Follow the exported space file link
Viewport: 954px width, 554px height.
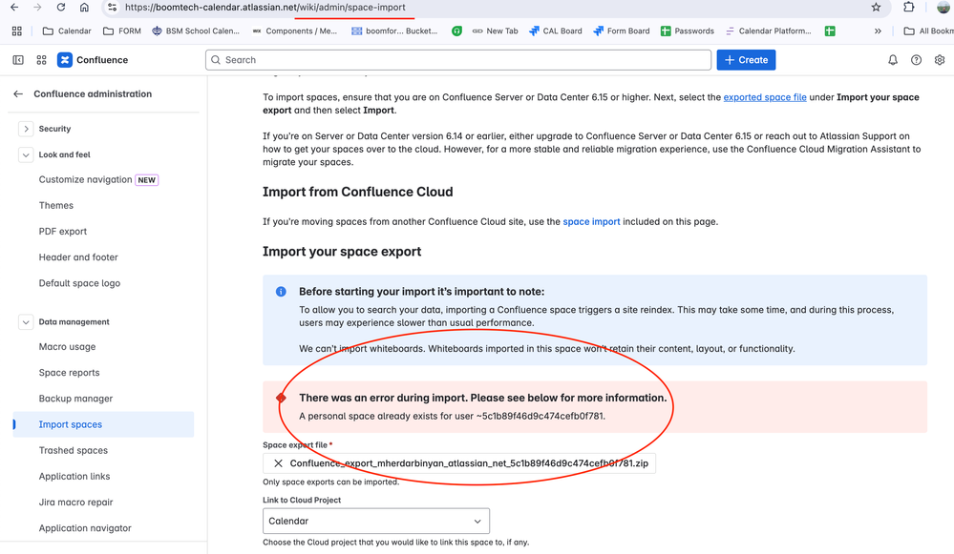pos(765,97)
